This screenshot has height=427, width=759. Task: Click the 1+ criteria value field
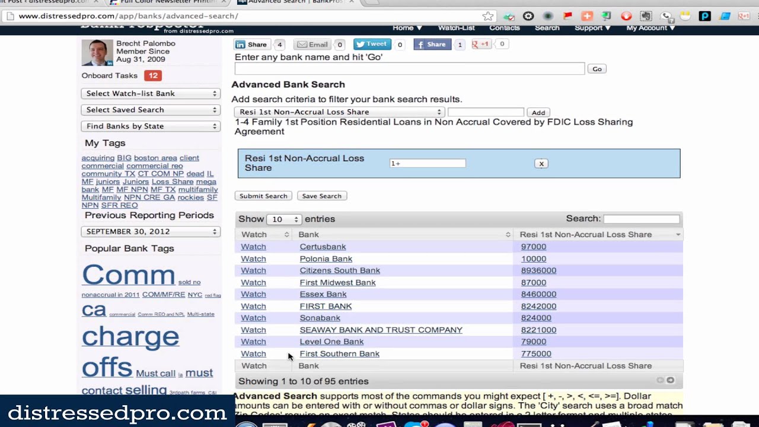click(x=428, y=163)
